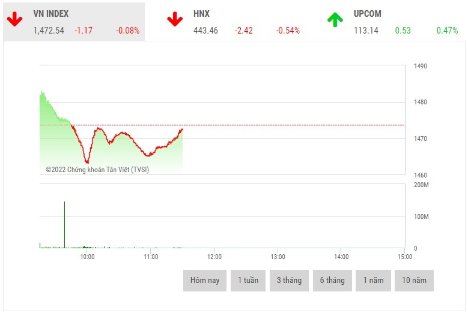Display the 1 năm chart range
The image size is (468, 313).
[373, 281]
